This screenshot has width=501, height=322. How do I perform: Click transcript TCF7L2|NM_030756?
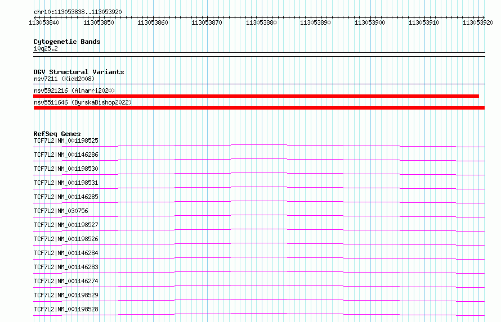point(61,211)
